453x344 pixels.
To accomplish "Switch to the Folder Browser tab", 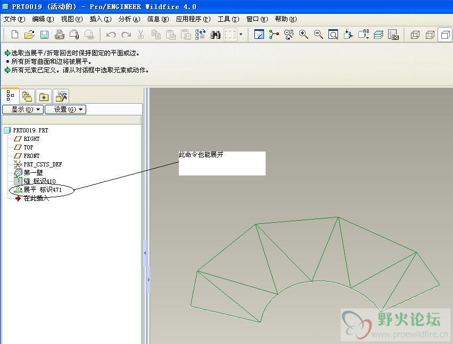I will click(x=27, y=96).
